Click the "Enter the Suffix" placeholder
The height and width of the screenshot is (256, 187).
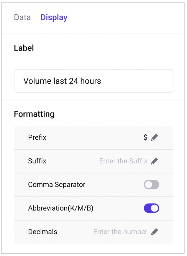(x=123, y=161)
